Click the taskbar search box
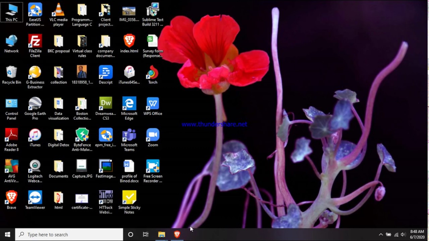 pyautogui.click(x=69, y=235)
